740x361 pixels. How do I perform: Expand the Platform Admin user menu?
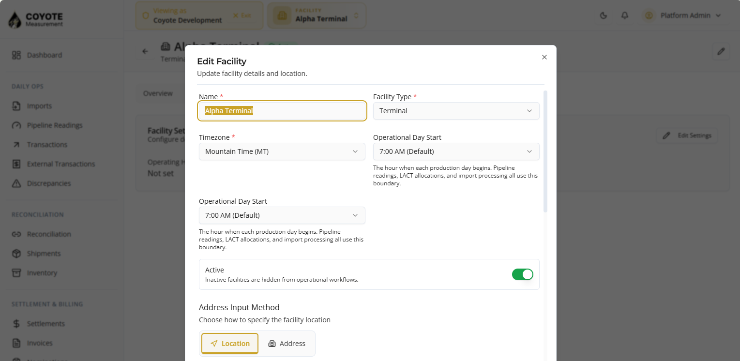pyautogui.click(x=682, y=15)
